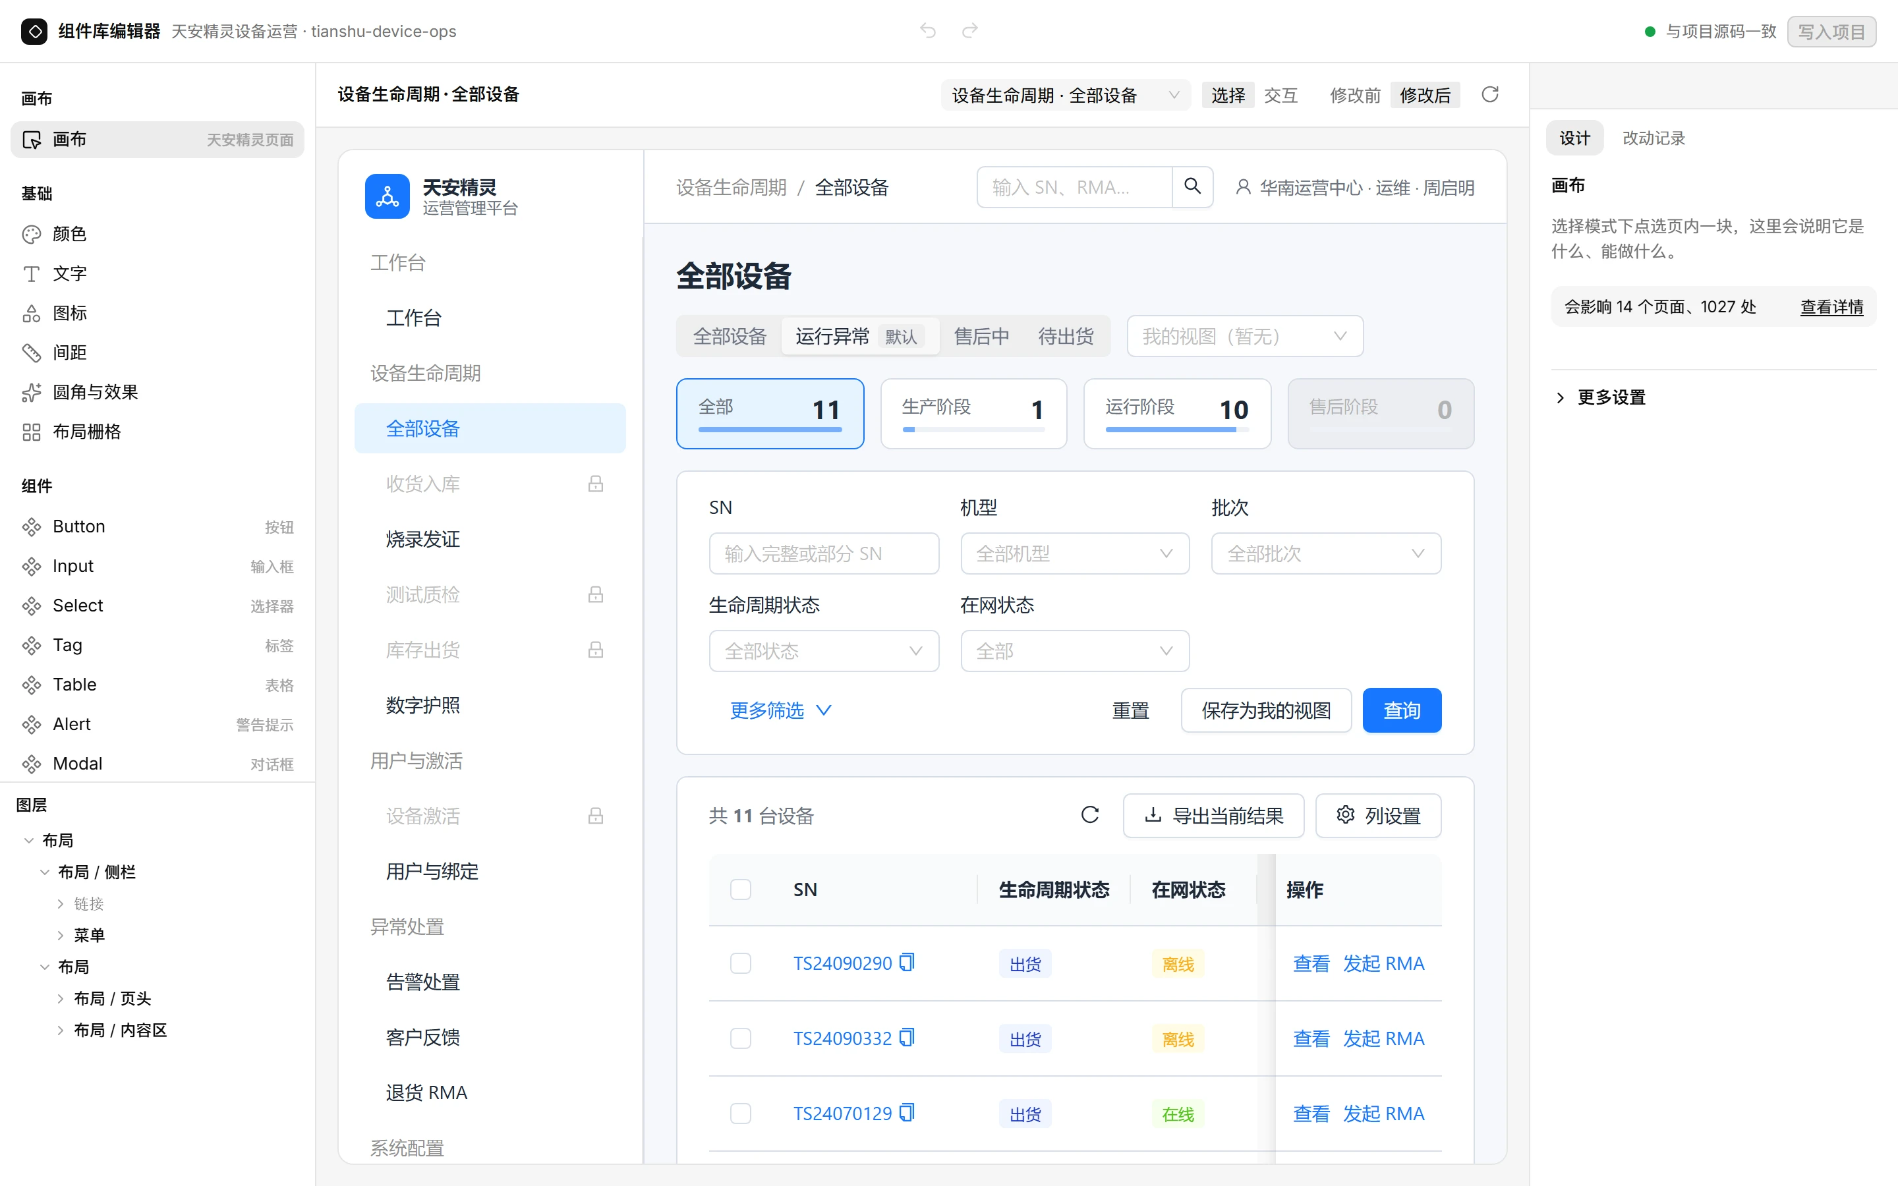Open the 图标 icons item
The width and height of the screenshot is (1898, 1186).
point(157,313)
